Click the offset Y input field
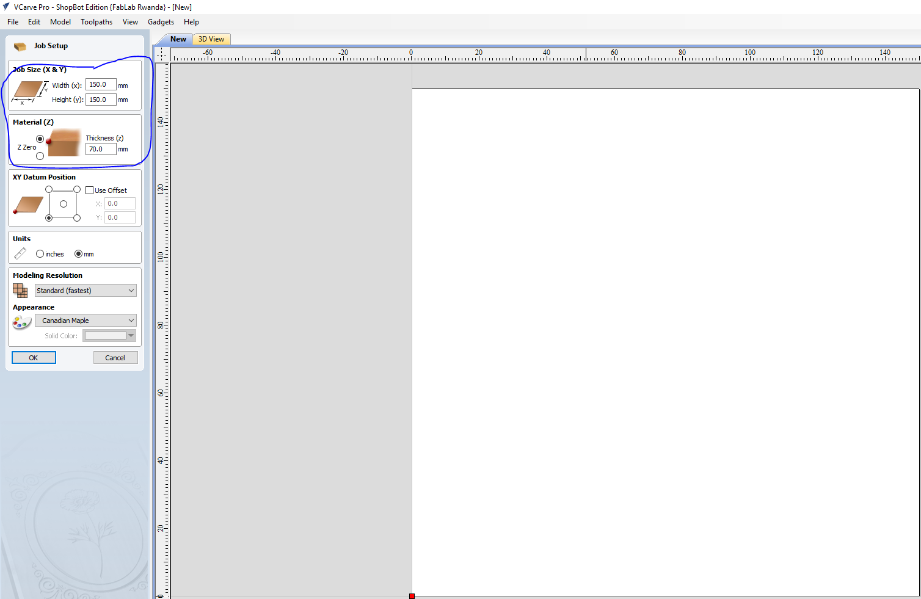The image size is (921, 599). coord(120,217)
